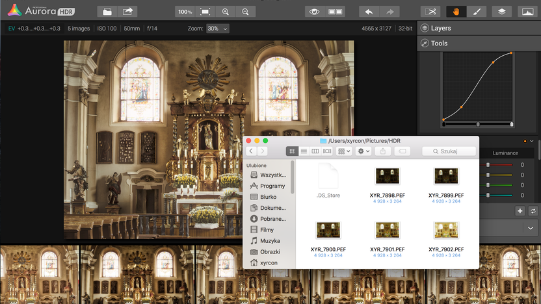
Task: Select the Luminance tab
Action: 505,153
